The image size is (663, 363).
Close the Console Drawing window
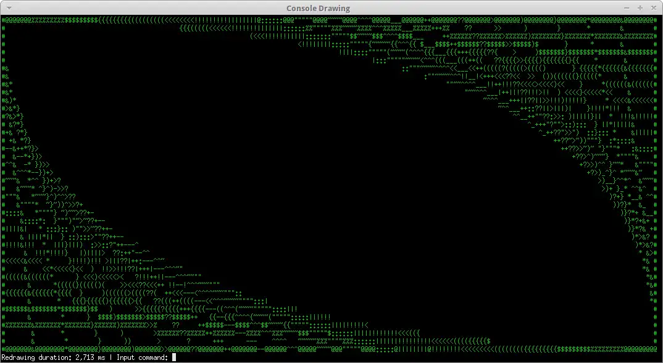(654, 8)
